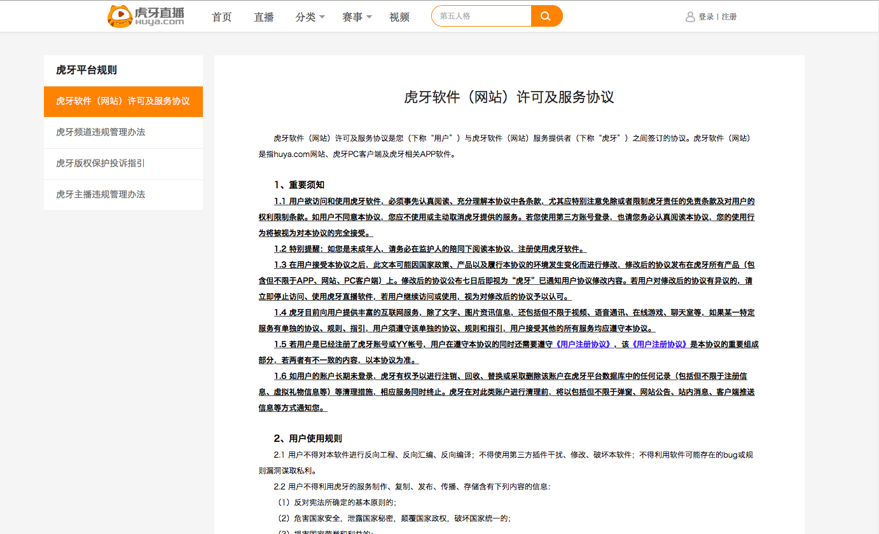This screenshot has height=534, width=879.
Task: Click item （2）危害国家安全 text
Action: tap(393, 518)
